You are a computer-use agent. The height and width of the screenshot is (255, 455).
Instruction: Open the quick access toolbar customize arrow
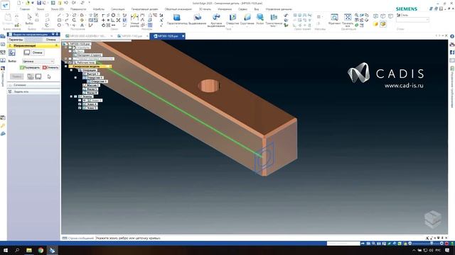click(89, 3)
